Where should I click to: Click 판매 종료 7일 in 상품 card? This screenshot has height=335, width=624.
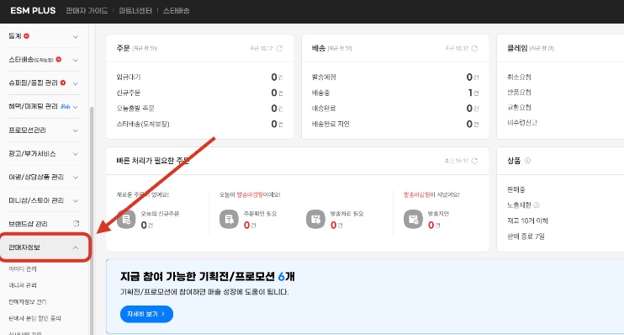526,237
